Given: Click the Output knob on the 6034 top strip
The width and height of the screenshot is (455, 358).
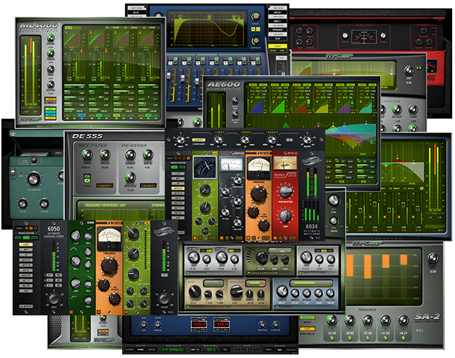Looking at the screenshot, I should coord(307,140).
